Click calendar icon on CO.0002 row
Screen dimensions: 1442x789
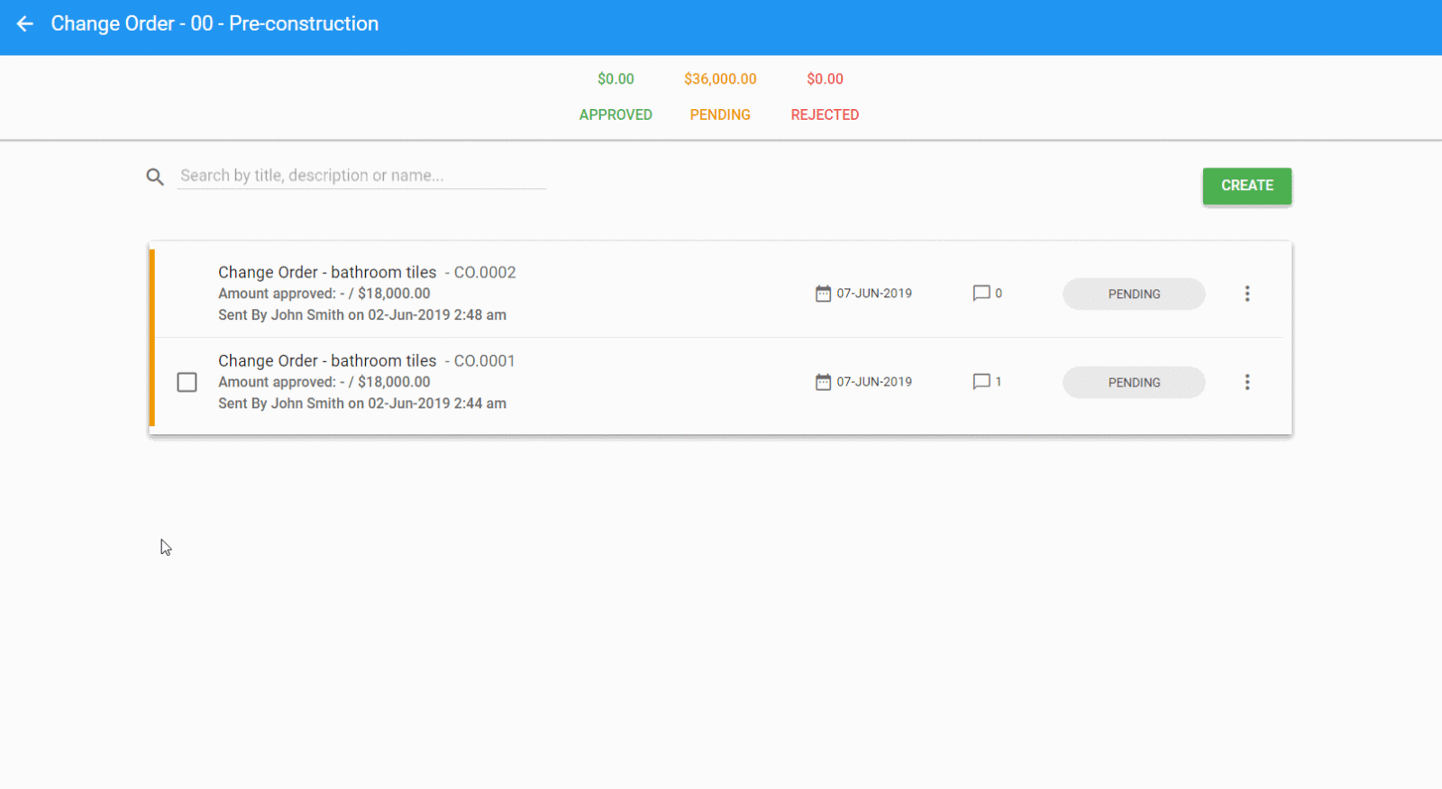[823, 294]
